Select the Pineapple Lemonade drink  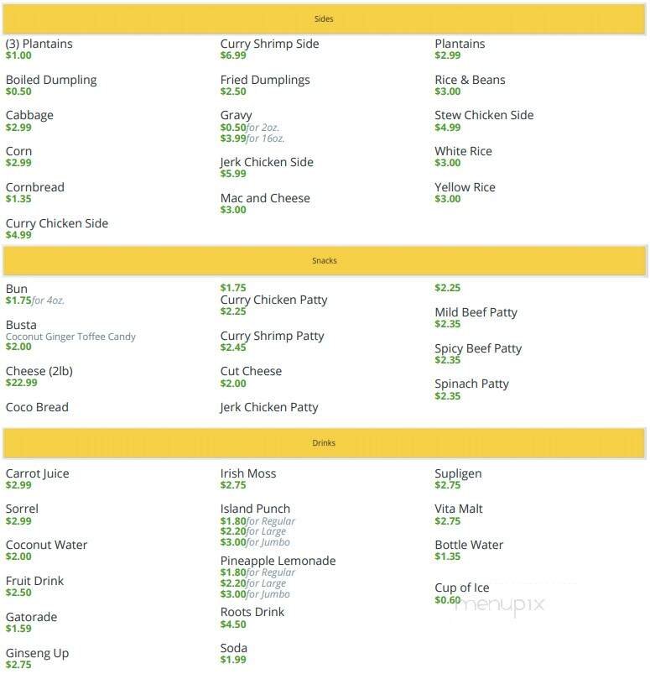coord(278,561)
